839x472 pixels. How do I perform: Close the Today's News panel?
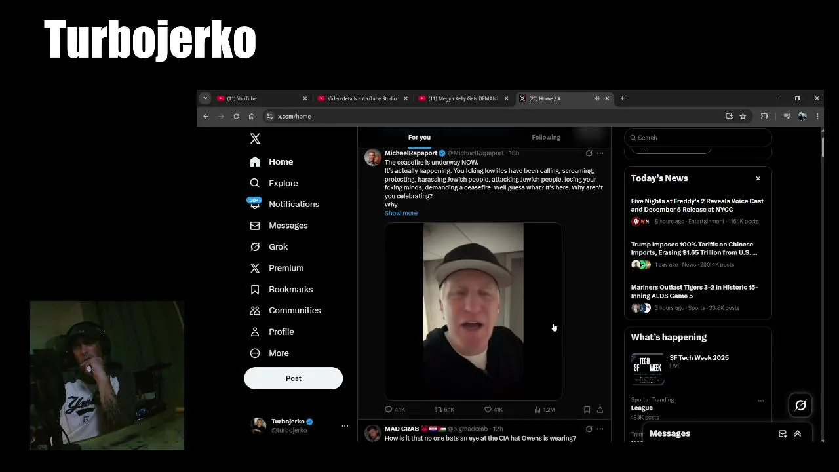[x=758, y=178]
